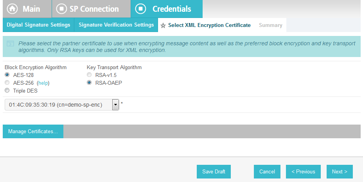The image size is (363, 182).
Task: Click the star icon beside Select XML Encryption
Action: (x=163, y=25)
